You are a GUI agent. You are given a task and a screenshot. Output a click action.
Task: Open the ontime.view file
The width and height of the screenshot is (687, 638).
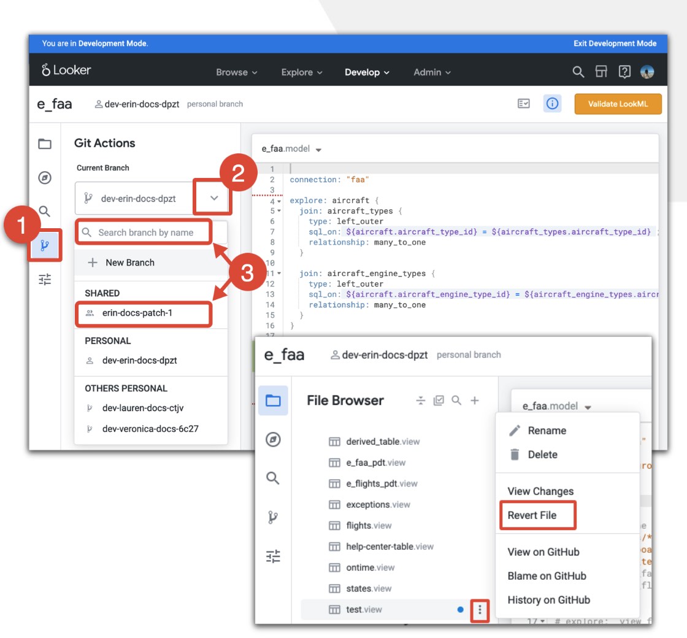tap(370, 567)
